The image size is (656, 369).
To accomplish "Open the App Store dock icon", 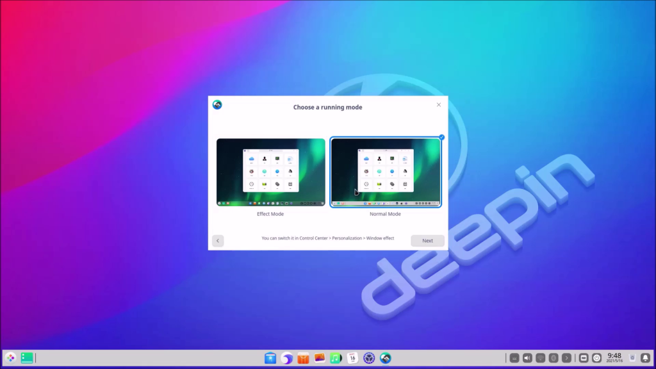I will pos(304,358).
